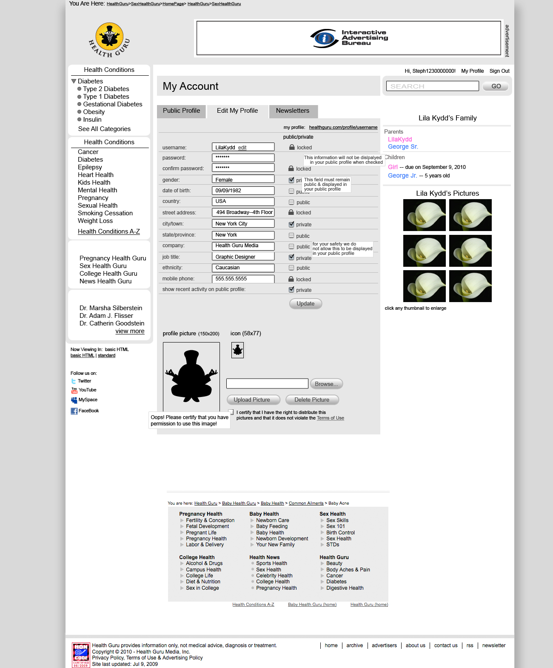
Task: Click the Twitter icon under Follow us
Action: click(x=74, y=381)
